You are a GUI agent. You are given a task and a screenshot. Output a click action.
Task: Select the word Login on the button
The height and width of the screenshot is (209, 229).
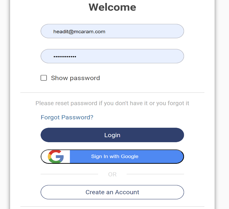112,135
